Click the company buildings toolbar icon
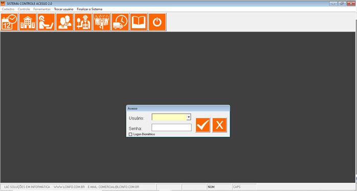 pyautogui.click(x=28, y=22)
